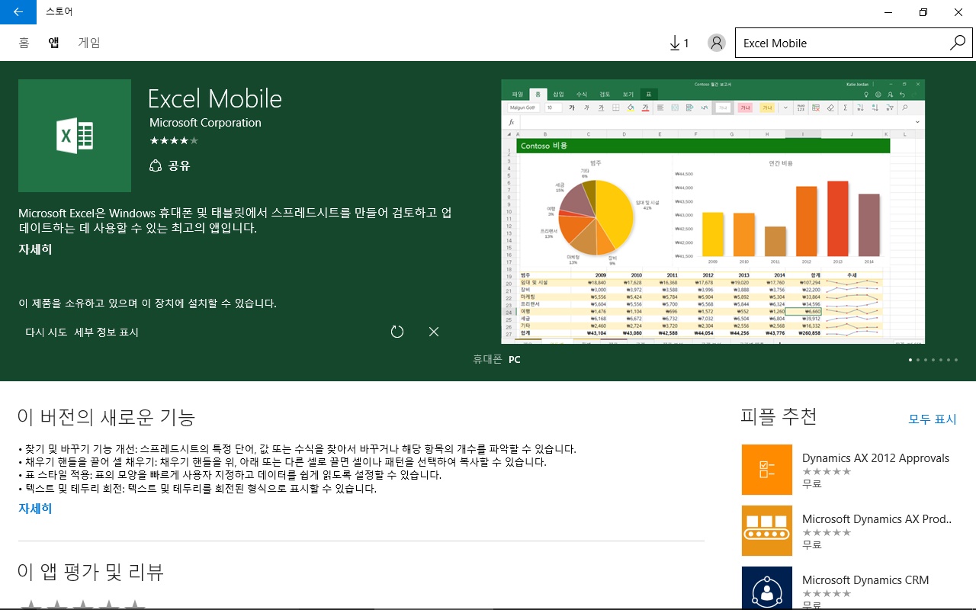
Task: Open Dynamics AX 2012 Approvals title
Action: tap(875, 458)
